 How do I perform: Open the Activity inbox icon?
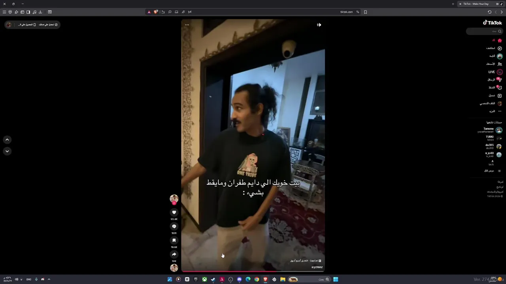(499, 88)
